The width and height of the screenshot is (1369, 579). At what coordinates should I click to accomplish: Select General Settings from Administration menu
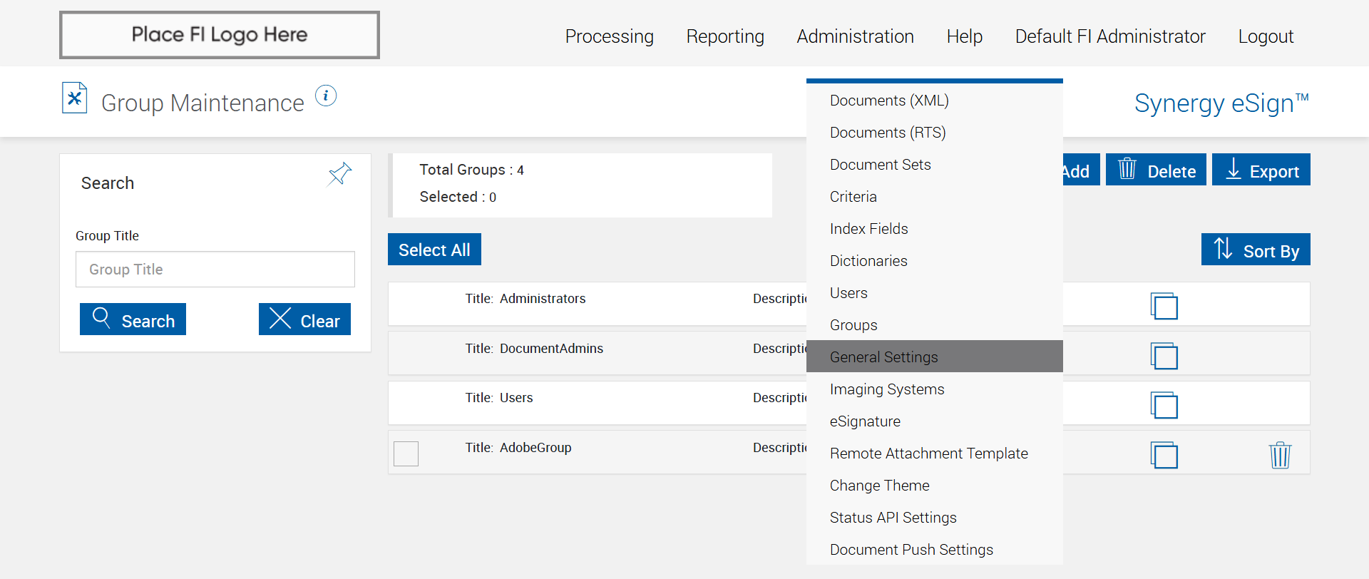pos(883,357)
